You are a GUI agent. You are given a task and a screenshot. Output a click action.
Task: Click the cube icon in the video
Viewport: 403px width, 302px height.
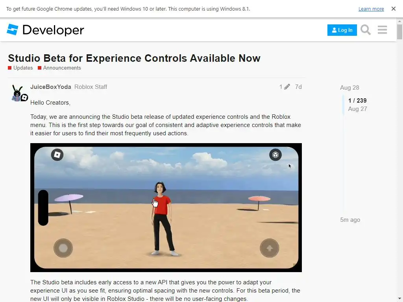pyautogui.click(x=275, y=155)
